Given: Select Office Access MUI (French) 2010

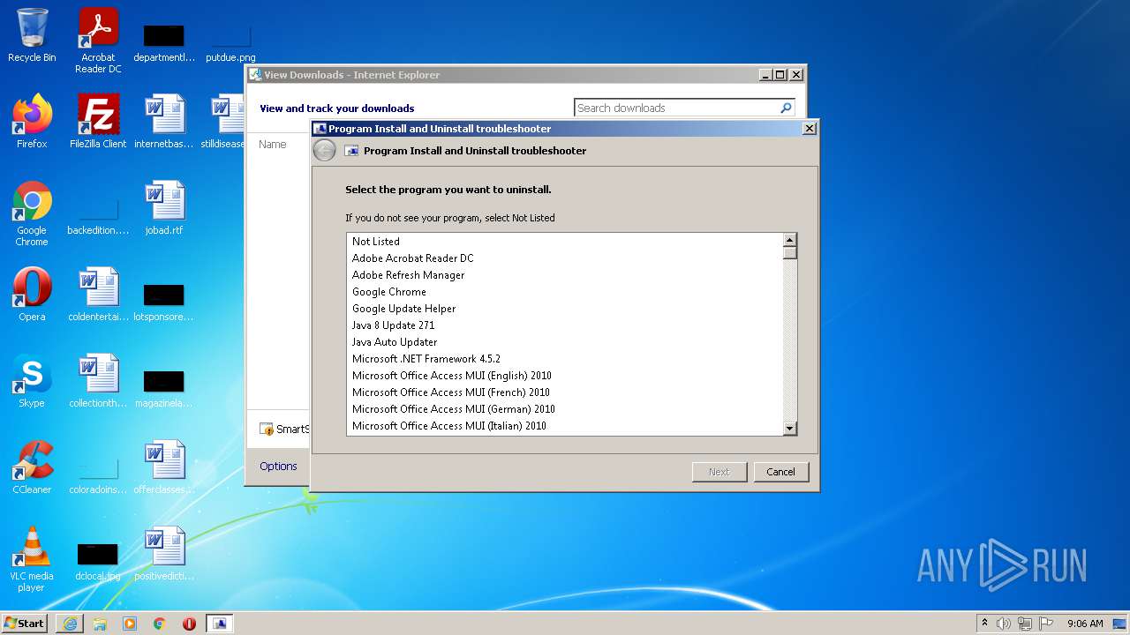Looking at the screenshot, I should click(565, 392).
